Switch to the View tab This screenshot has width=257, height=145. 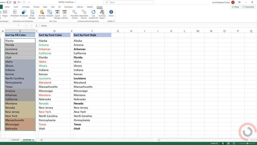(53, 7)
